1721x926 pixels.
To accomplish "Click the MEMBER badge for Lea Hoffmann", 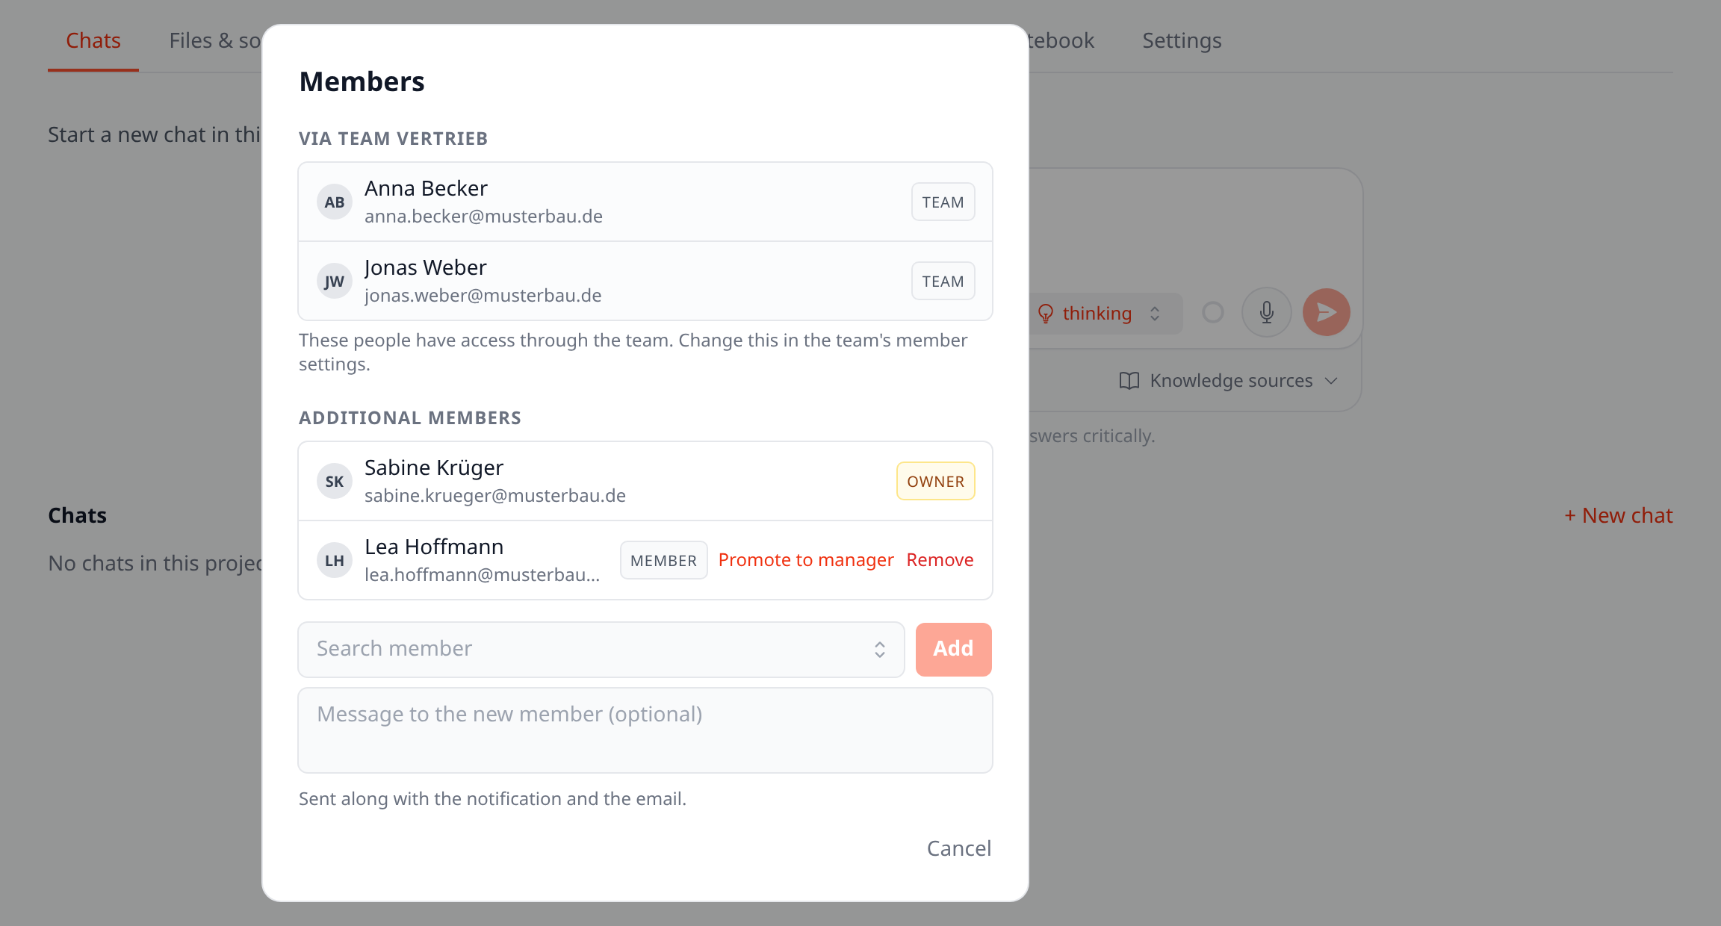I will [x=663, y=560].
